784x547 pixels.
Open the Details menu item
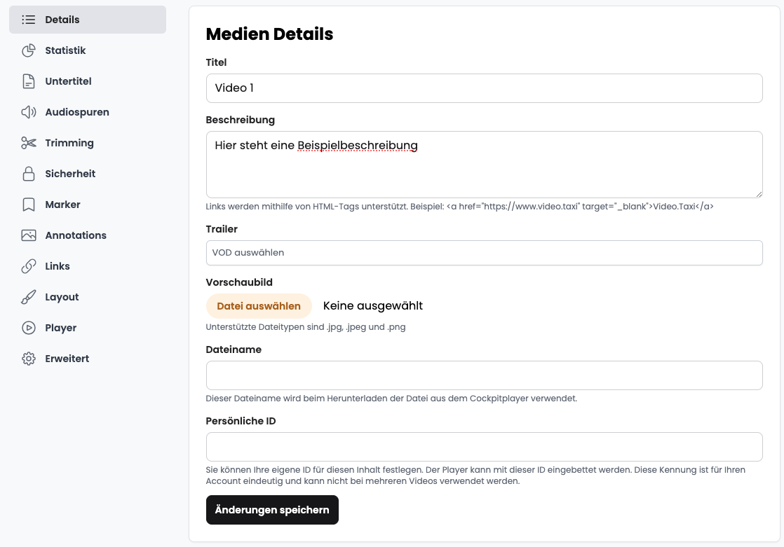pos(88,20)
